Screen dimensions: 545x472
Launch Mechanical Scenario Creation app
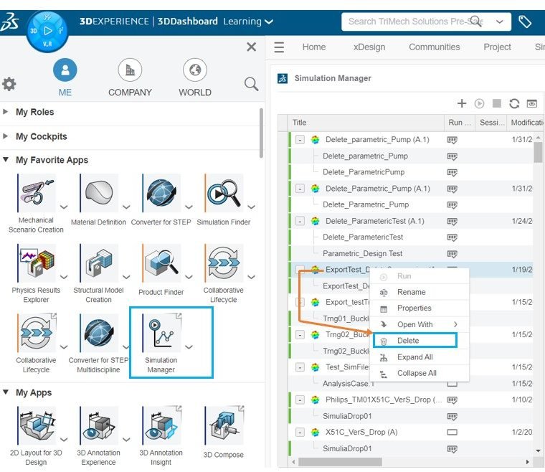click(x=36, y=193)
